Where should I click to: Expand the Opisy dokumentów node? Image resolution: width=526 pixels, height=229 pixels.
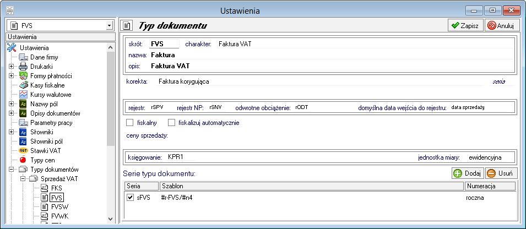(x=11, y=113)
